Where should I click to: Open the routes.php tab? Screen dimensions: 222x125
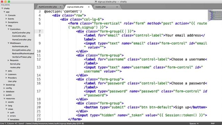click(x=100, y=7)
